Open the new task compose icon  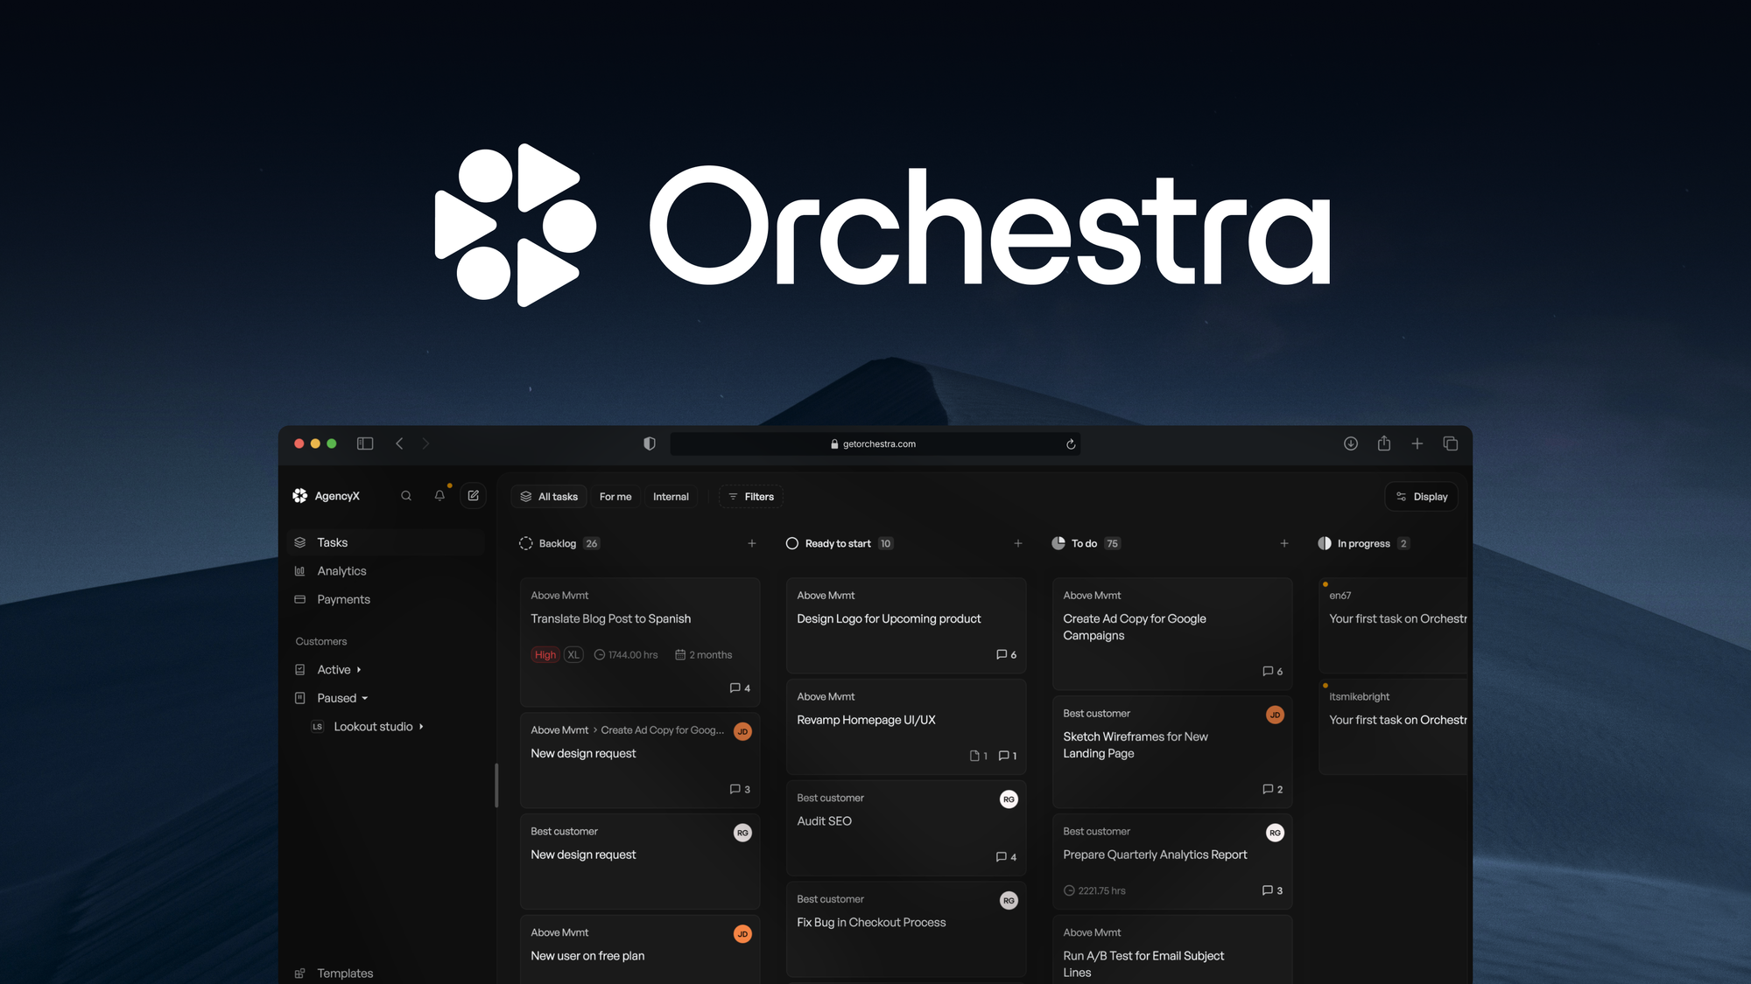473,495
